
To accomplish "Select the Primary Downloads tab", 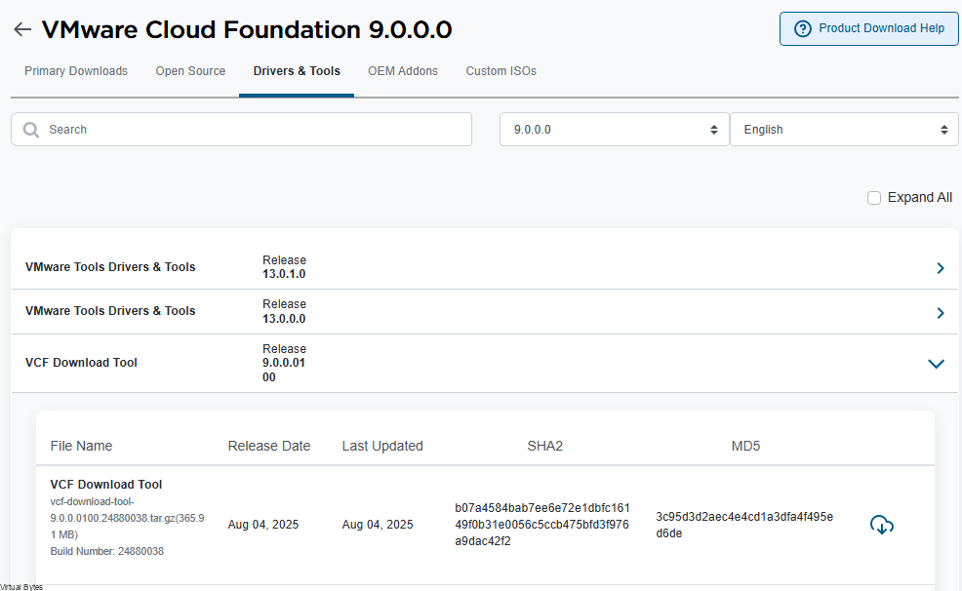I will pyautogui.click(x=76, y=70).
